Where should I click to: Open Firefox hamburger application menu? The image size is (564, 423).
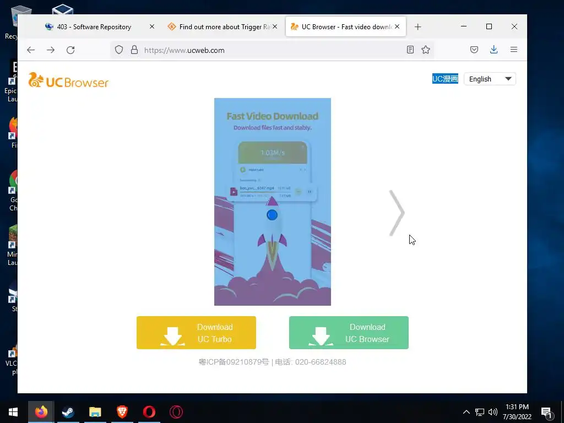point(514,50)
